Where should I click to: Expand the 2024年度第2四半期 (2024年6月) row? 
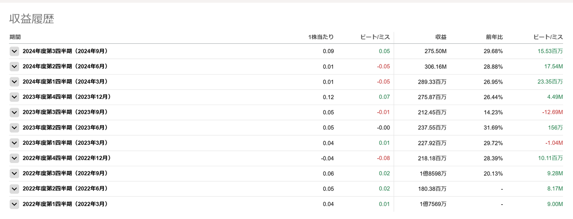[14, 67]
